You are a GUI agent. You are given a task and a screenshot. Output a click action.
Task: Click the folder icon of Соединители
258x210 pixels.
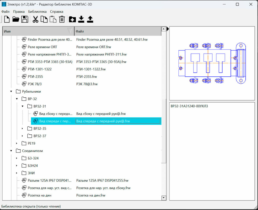pos(18,151)
